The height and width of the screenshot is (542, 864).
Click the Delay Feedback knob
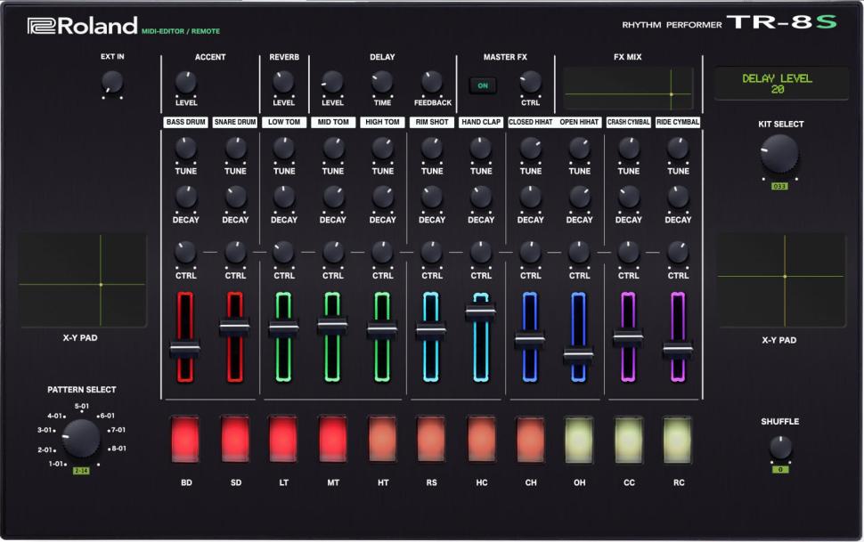(x=432, y=83)
